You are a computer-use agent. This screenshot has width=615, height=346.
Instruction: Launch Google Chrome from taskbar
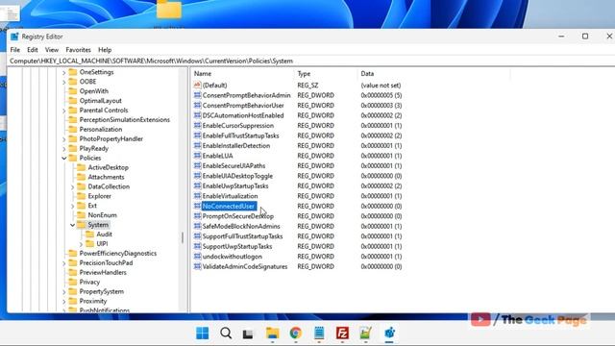296,334
